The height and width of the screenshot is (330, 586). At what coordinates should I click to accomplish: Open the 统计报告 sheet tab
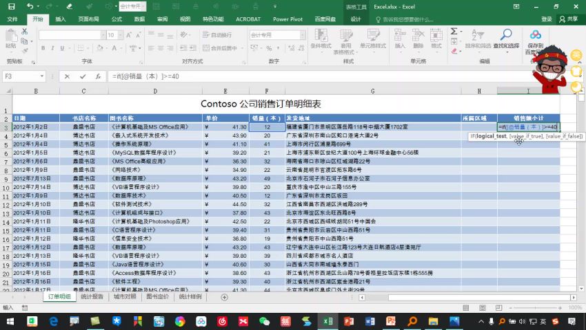coord(92,297)
